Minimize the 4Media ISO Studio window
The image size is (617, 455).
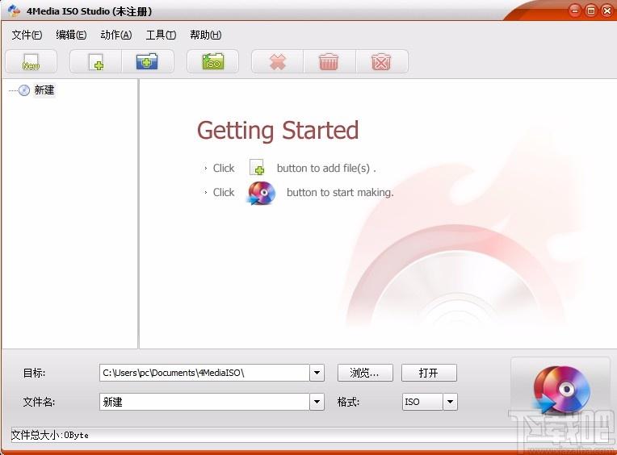(x=575, y=10)
